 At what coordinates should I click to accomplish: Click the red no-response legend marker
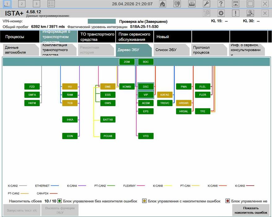[x=228, y=201]
